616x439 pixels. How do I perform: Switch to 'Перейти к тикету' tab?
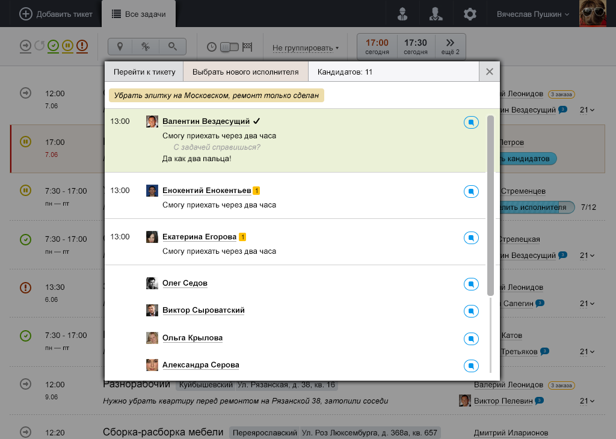[144, 72]
